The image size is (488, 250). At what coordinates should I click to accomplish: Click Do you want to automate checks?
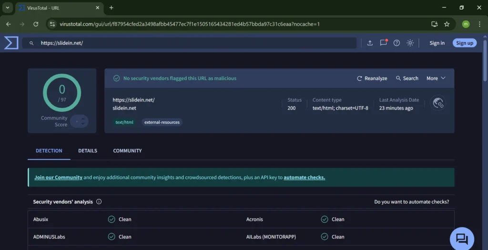411,202
